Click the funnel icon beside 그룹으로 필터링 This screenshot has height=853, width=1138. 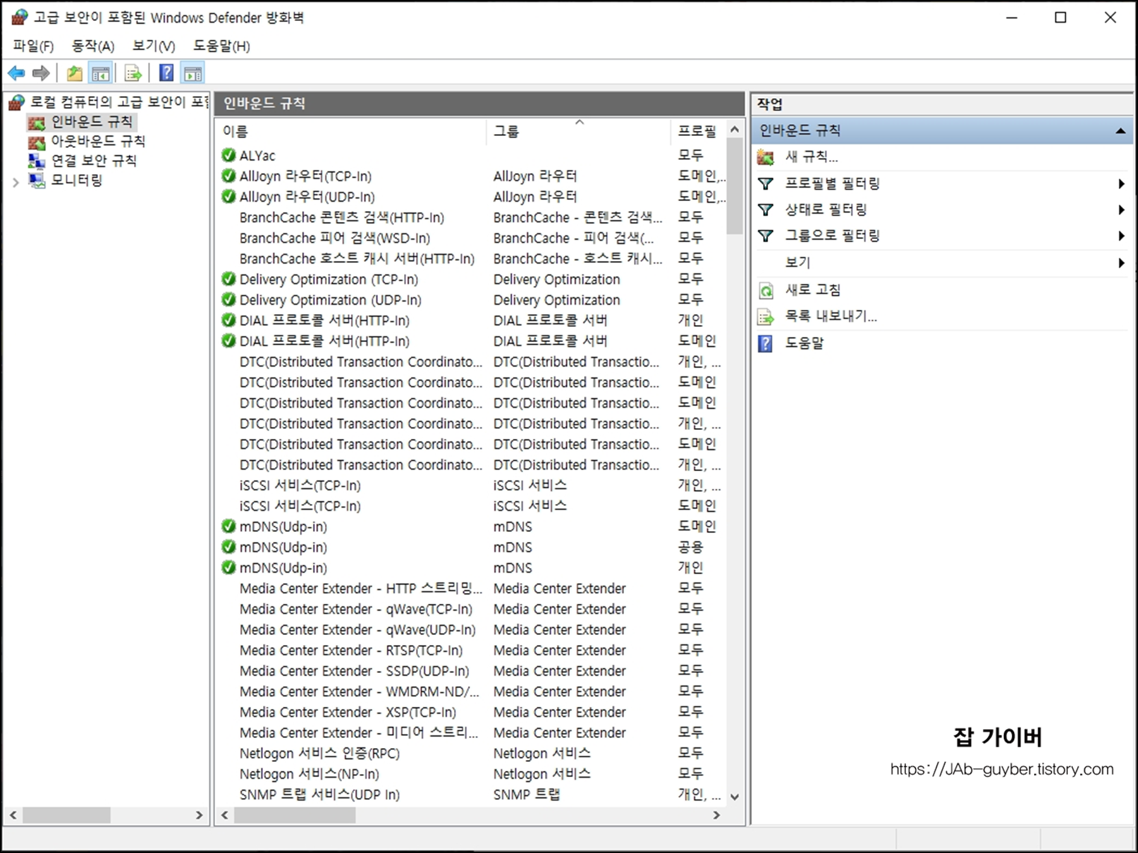[766, 236]
